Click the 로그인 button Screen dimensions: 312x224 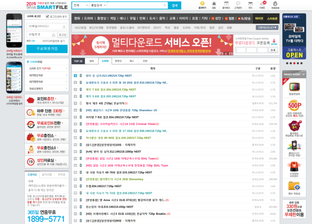coord(63,35)
